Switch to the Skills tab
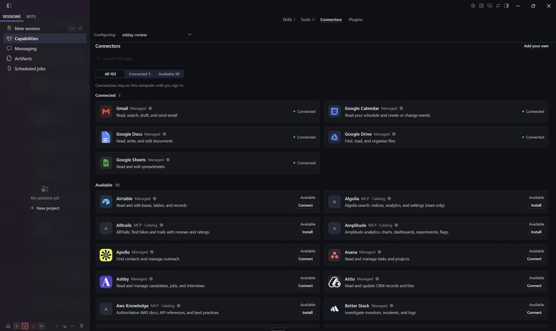 pos(289,19)
